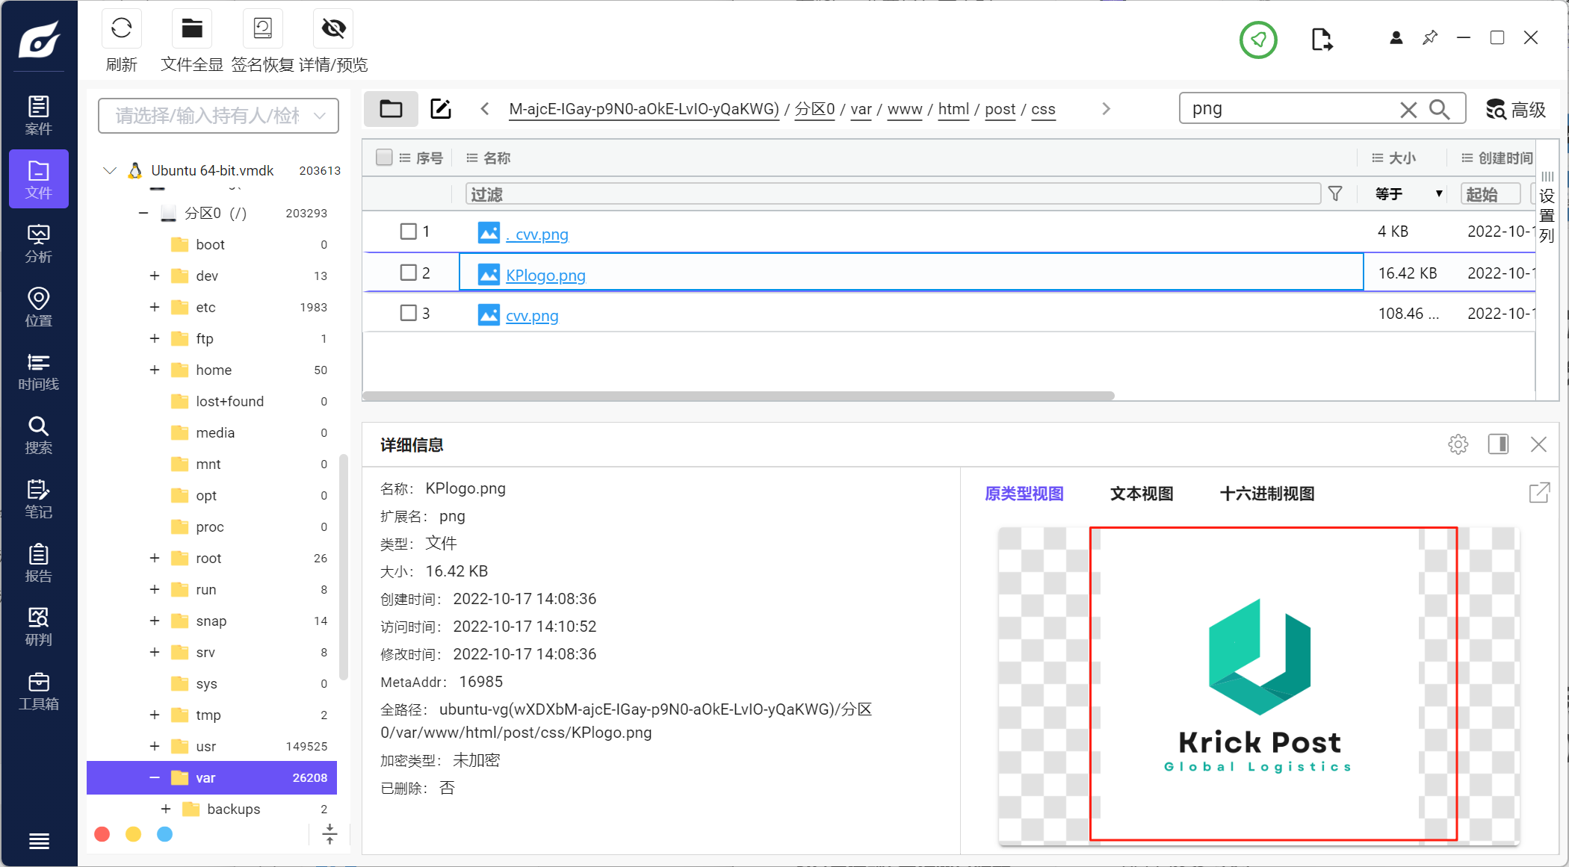Click the filter funnel icon
The height and width of the screenshot is (867, 1569).
1335,194
